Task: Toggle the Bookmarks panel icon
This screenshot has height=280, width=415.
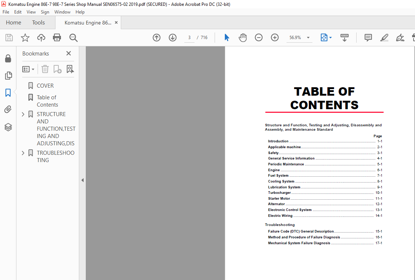Action: click(x=8, y=93)
